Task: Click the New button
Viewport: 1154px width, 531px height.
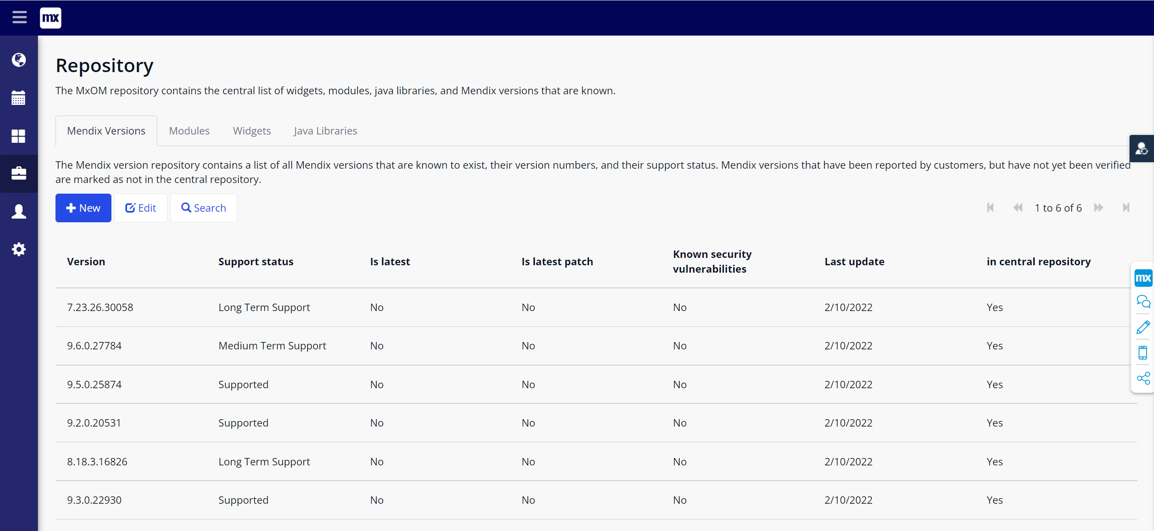Action: point(83,208)
